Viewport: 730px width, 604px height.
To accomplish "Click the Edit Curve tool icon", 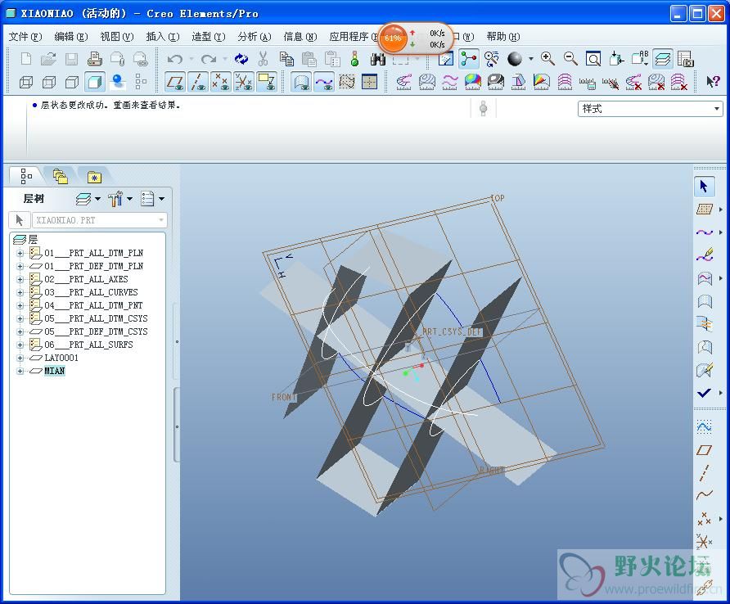I will tap(705, 255).
